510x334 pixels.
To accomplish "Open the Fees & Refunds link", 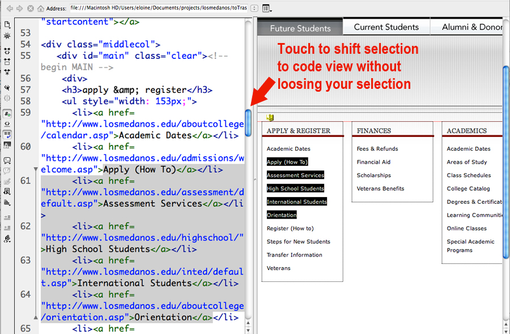I will [x=377, y=149].
